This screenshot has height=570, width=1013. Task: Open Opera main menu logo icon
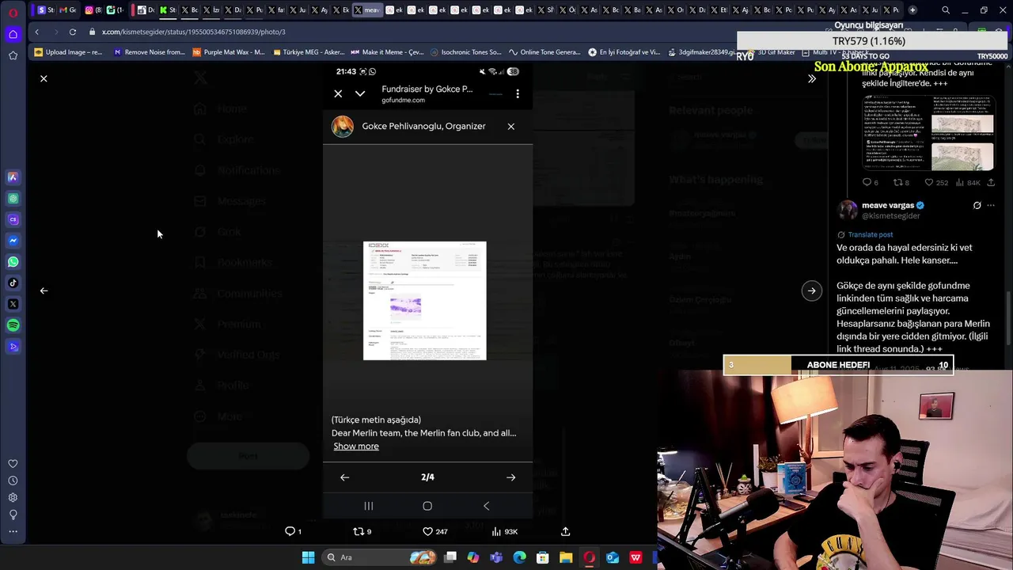click(x=13, y=11)
